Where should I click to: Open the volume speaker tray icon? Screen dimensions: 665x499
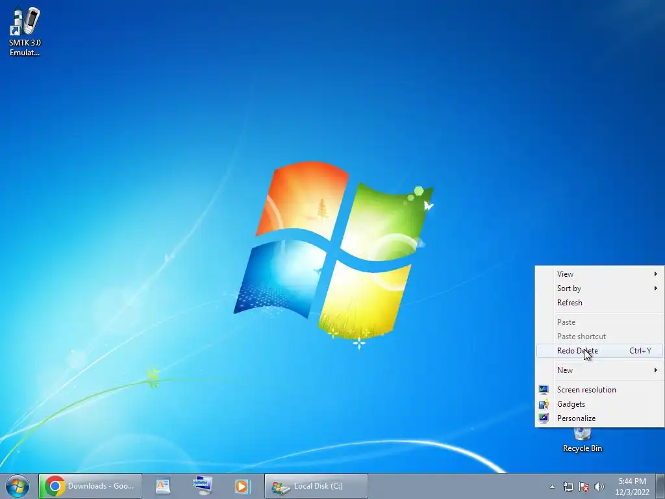coord(599,487)
